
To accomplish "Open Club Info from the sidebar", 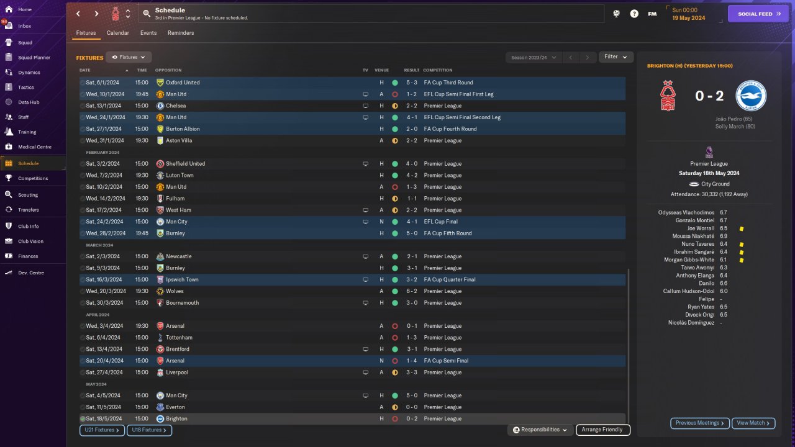I will click(x=29, y=226).
